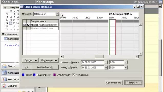Maximize the Планировщик собрания dialog
Screen dimensions: 164x92
(x=138, y=7)
